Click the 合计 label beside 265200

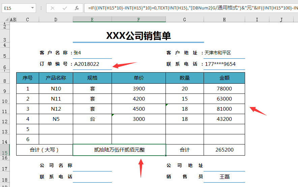pos(185,150)
